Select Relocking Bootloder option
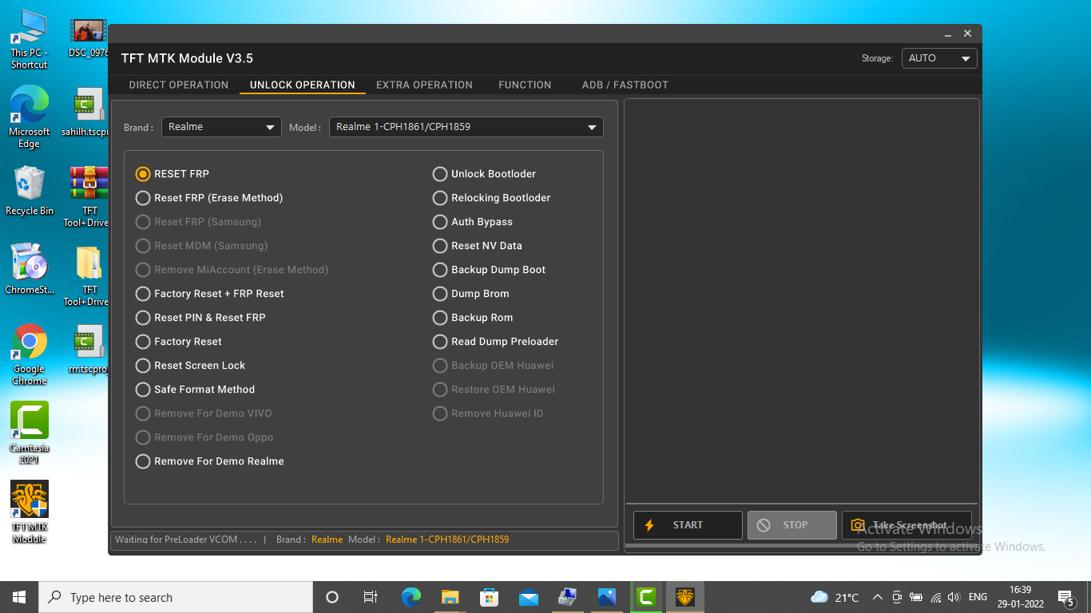The width and height of the screenshot is (1091, 613). (492, 198)
